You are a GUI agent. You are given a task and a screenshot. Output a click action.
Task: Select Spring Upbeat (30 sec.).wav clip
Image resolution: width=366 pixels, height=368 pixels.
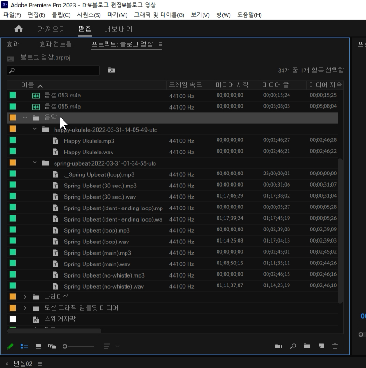pyautogui.click(x=100, y=197)
